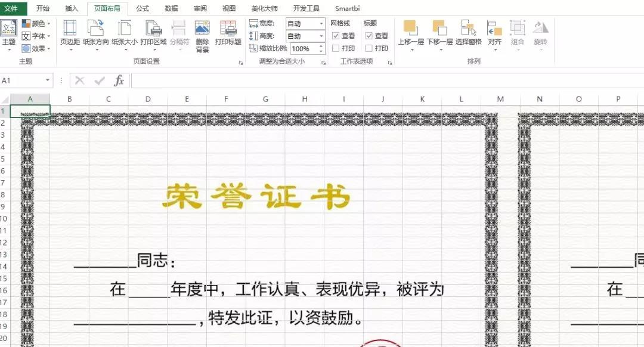The image size is (644, 347).
Task: Enable 打印 checkbox under 网格线
Action: click(x=336, y=48)
